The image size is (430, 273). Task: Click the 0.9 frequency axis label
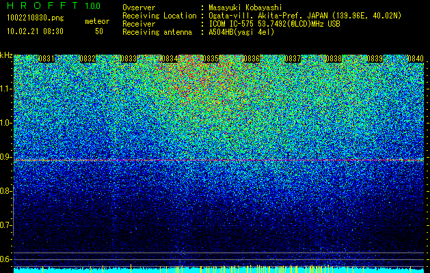5,157
